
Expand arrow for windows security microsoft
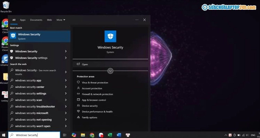click(x=66, y=113)
